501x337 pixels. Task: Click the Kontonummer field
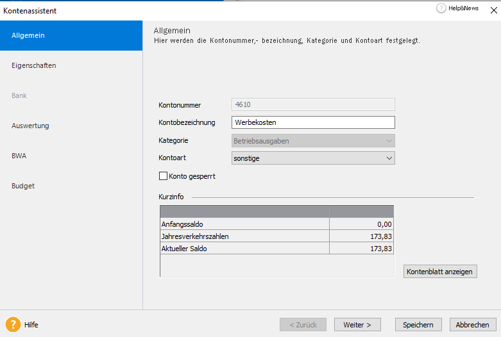click(x=313, y=104)
